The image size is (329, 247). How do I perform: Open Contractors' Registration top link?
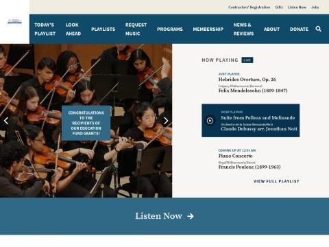click(x=249, y=8)
